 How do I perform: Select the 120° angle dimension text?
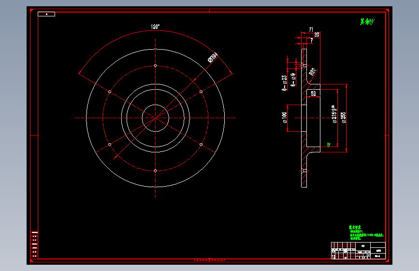click(155, 27)
